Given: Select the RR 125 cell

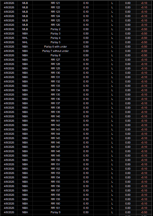Looking at the screenshot, I should coord(55,21).
